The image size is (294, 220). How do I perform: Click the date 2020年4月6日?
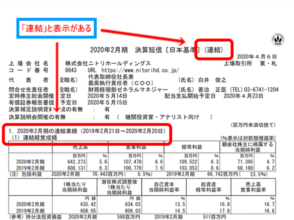(257, 57)
